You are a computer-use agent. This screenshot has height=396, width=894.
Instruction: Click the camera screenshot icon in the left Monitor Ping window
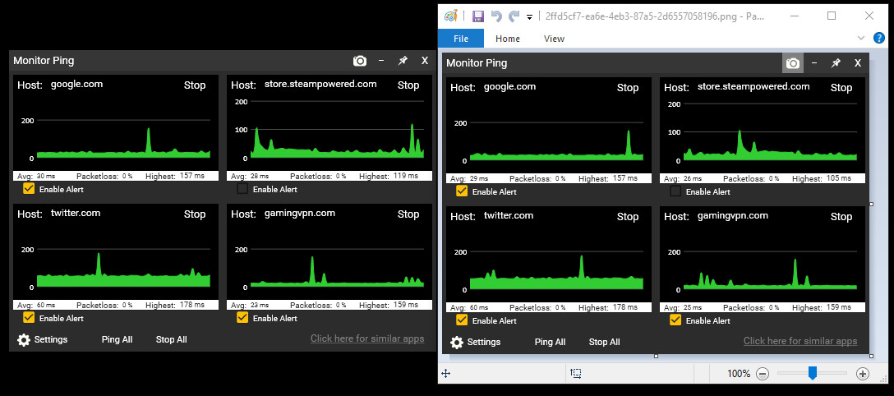pyautogui.click(x=360, y=61)
